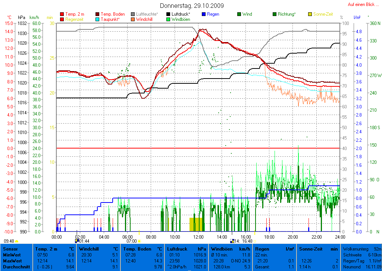
Task: Click the blue Regen legend square
Action: pyautogui.click(x=203, y=14)
